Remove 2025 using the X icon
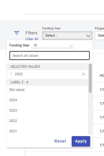 84,74
